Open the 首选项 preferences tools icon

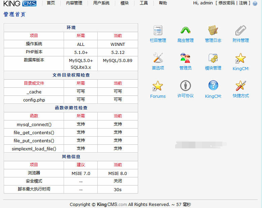pyautogui.click(x=158, y=58)
